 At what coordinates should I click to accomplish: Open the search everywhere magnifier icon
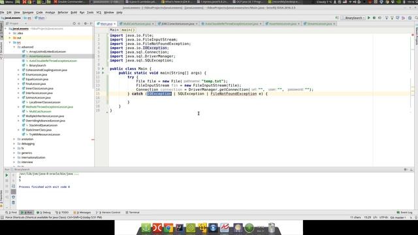[416, 18]
